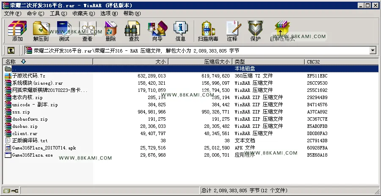Click the 删除 (Delete) toolbar icon
381x196 pixels.
click(110, 31)
